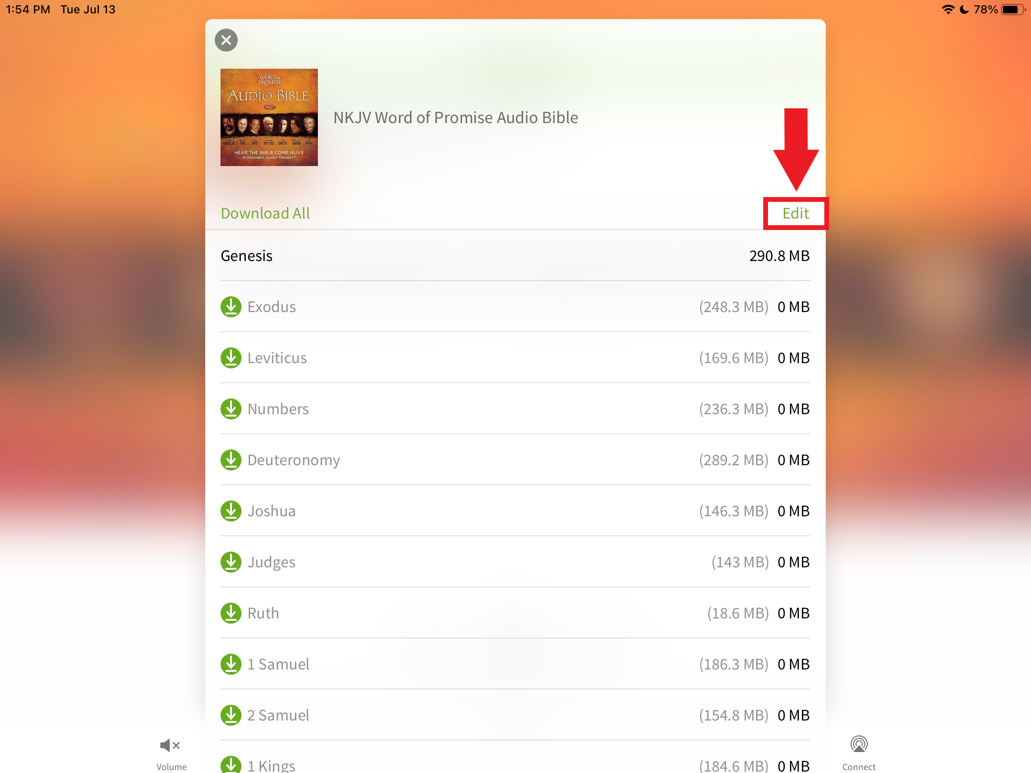Tap the battery status indicator
1031x773 pixels.
tap(1013, 10)
